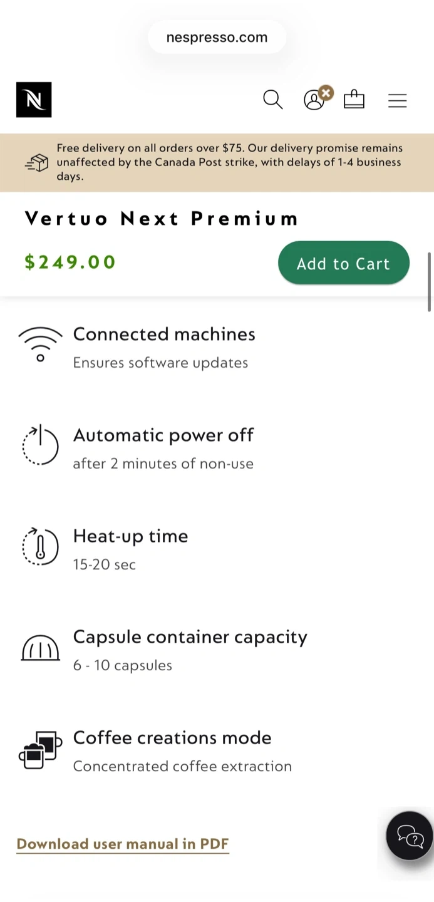The width and height of the screenshot is (434, 902).
Task: Click the automatic power off icon
Action: click(x=40, y=445)
